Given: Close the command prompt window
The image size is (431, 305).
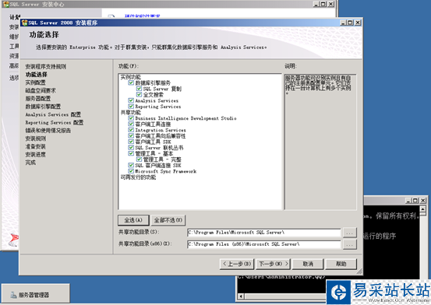Looking at the screenshot, I should click(423, 201).
